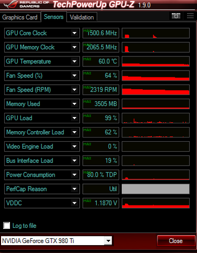Click the 99 % GPU load value
This screenshot has height=253, width=197.
click(x=101, y=118)
